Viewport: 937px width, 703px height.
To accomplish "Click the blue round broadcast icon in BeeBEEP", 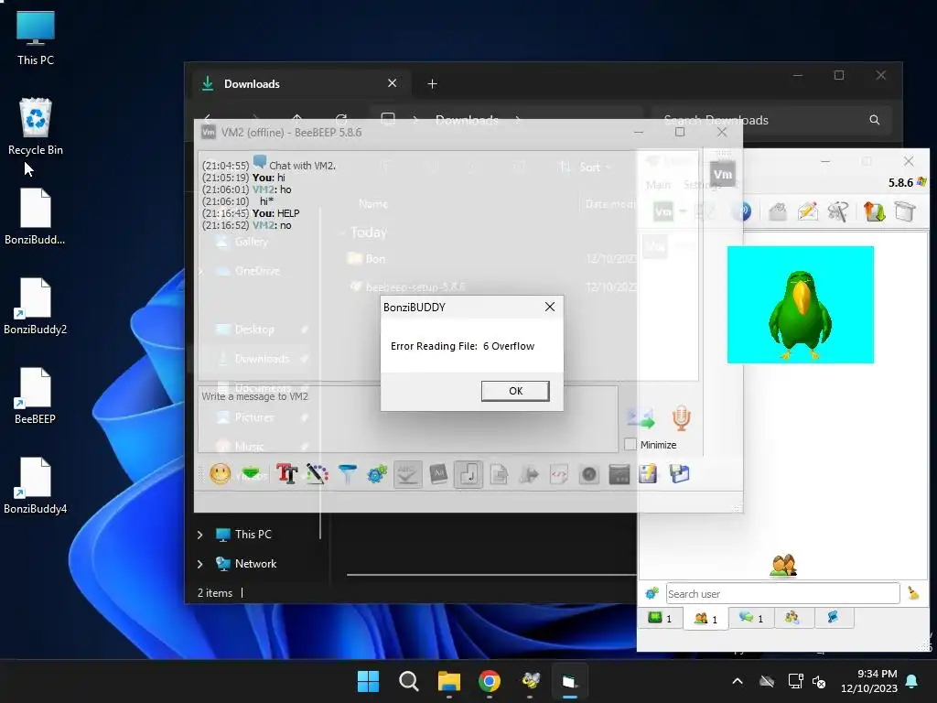I will [741, 211].
